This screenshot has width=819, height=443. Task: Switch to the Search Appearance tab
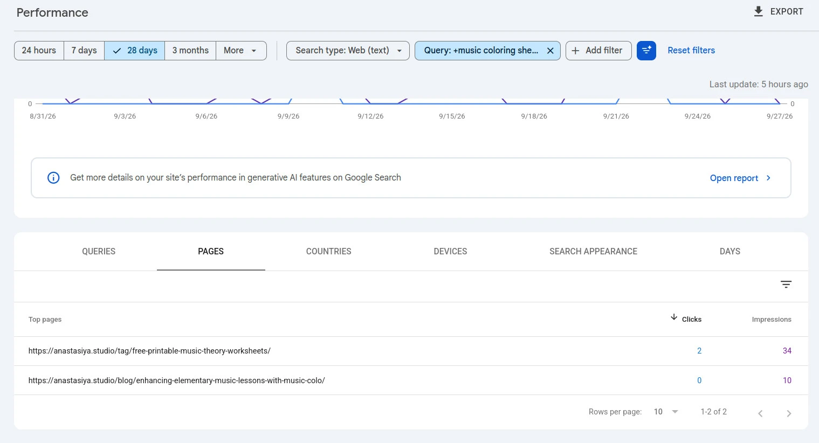point(593,252)
